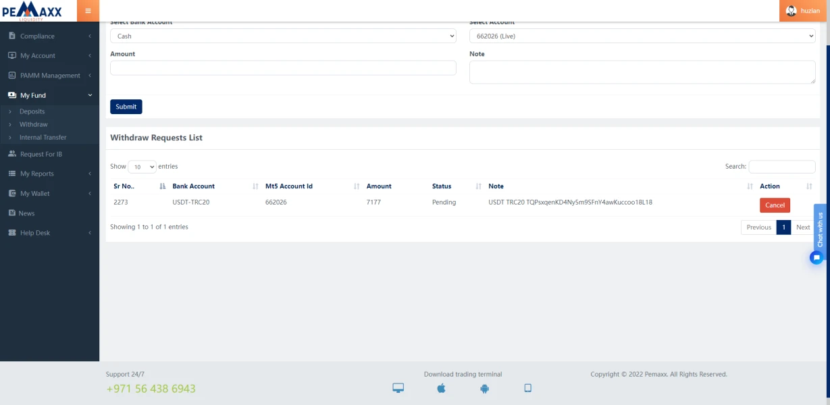Collapse the My Fund menu chevron
The width and height of the screenshot is (830, 405).
pyautogui.click(x=90, y=95)
